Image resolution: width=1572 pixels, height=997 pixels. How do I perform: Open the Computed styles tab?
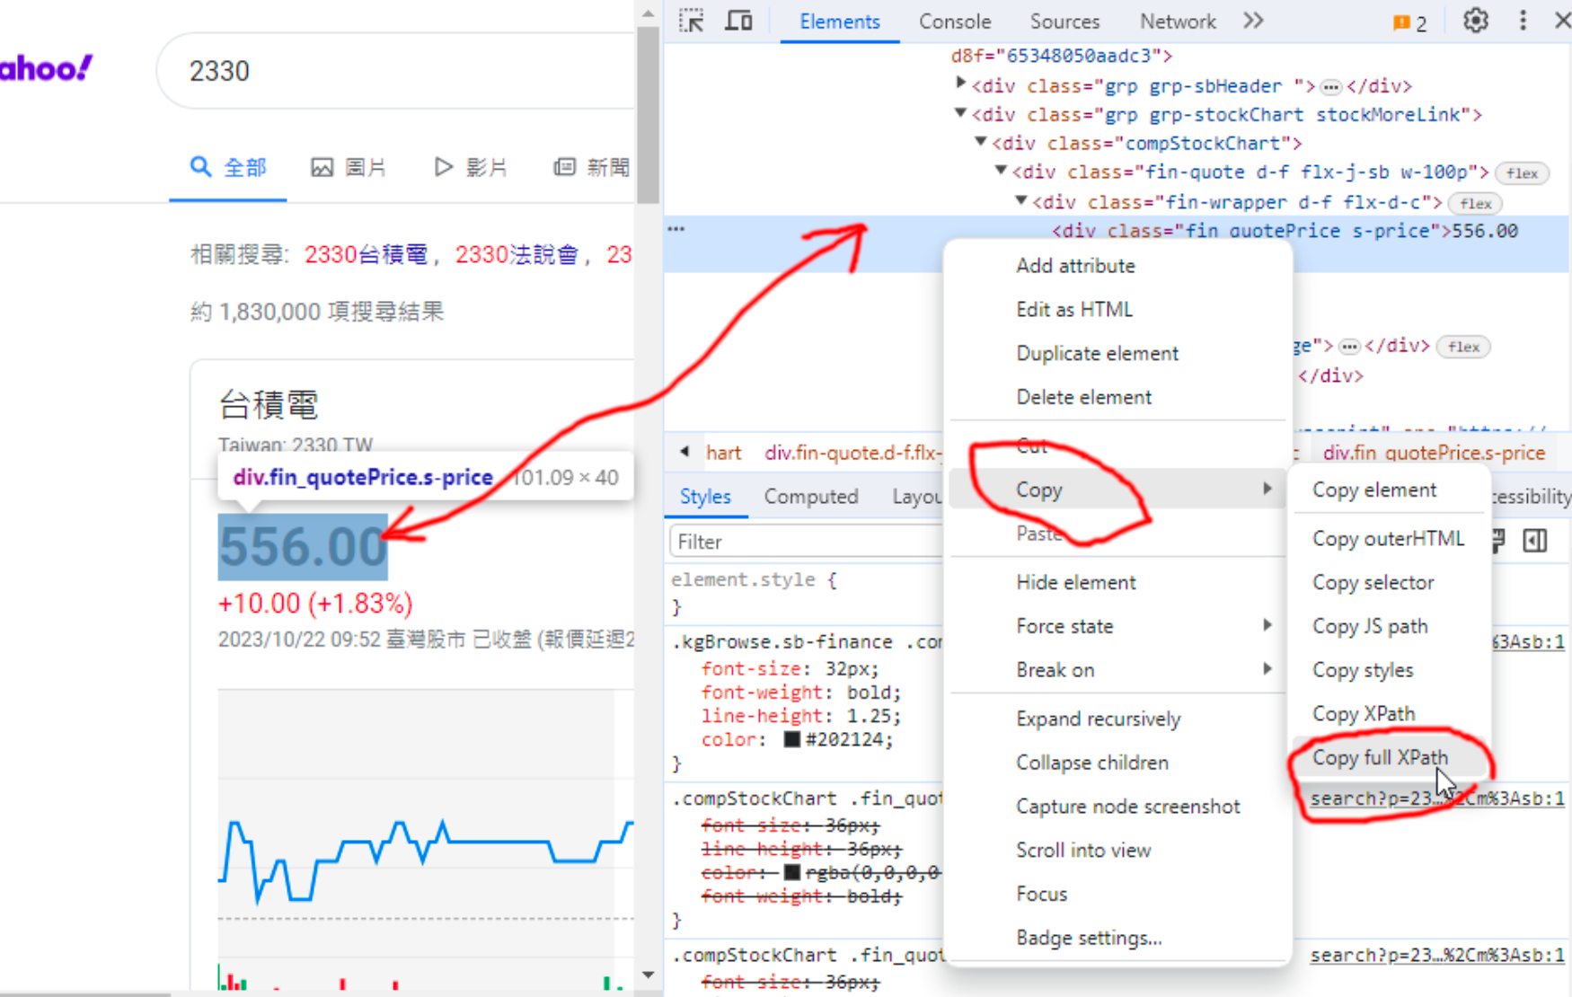click(810, 497)
